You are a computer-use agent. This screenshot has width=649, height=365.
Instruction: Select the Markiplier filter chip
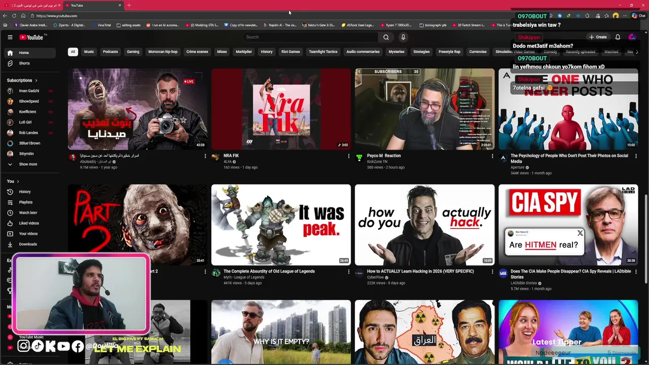pos(244,52)
